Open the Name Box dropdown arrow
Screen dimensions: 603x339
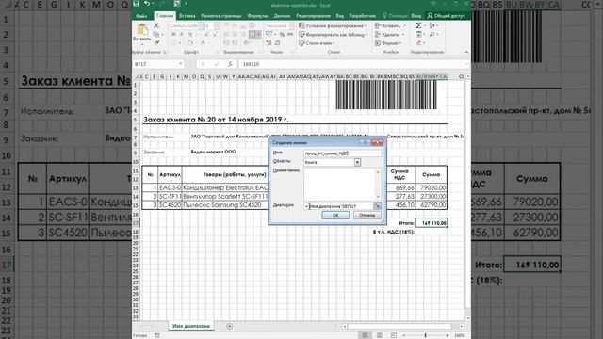180,64
